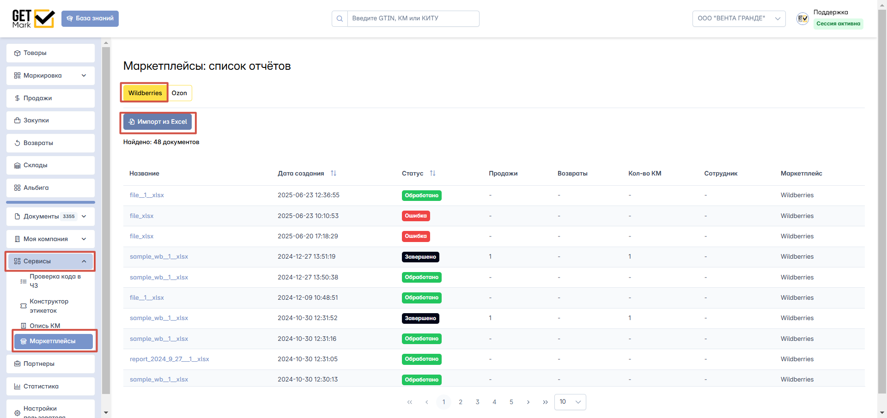Viewport: 887px width, 418px height.
Task: Focus the GTIN, КМ или КИТУ search field
Action: (413, 18)
